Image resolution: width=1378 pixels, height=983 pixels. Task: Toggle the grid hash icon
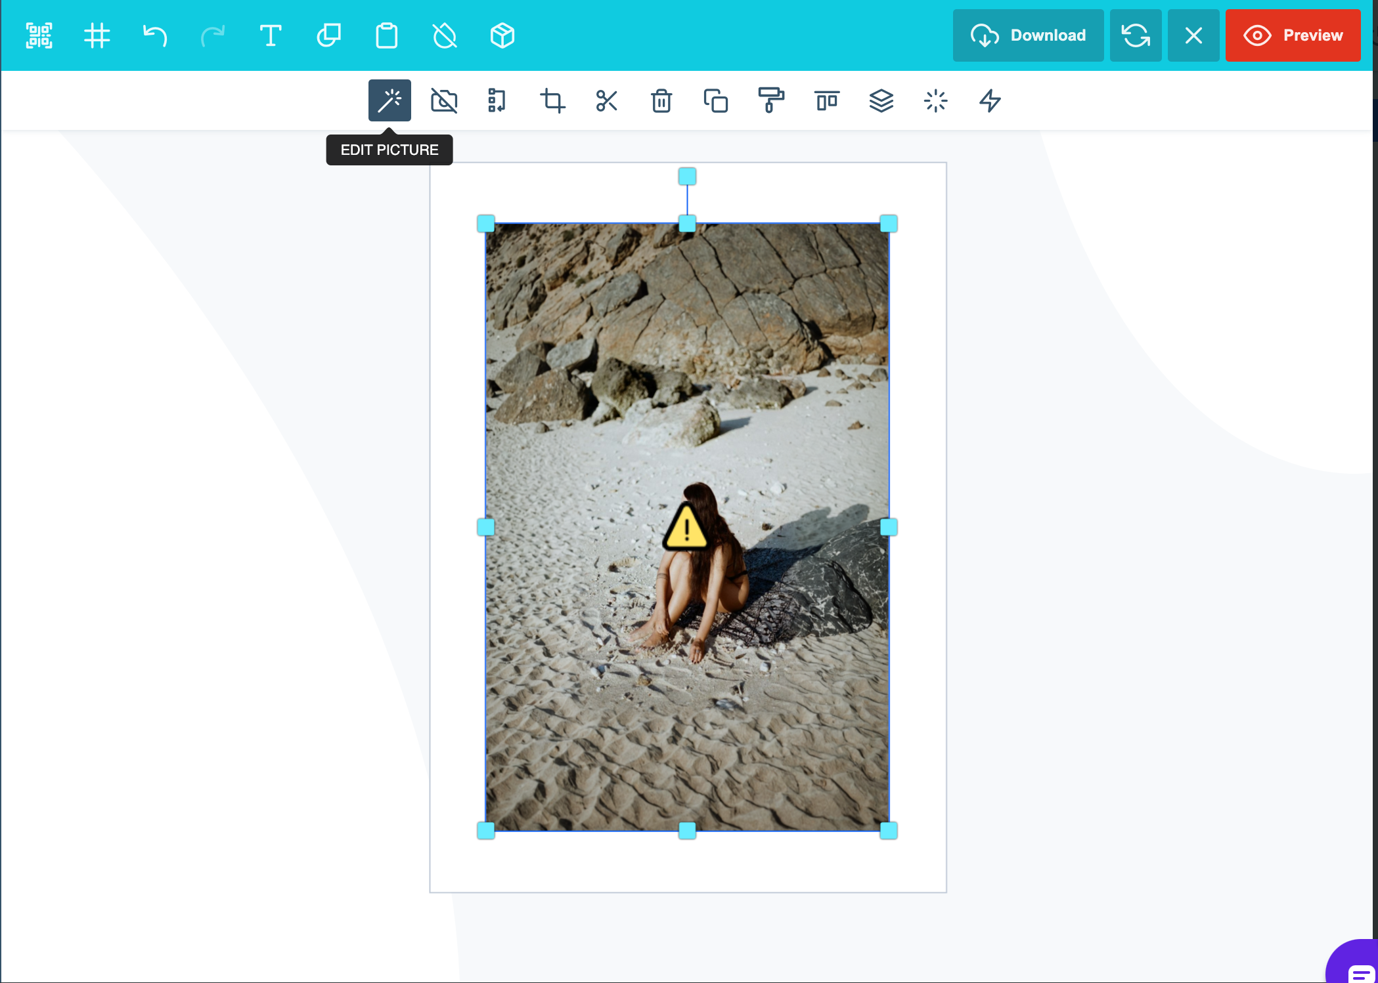coord(97,35)
